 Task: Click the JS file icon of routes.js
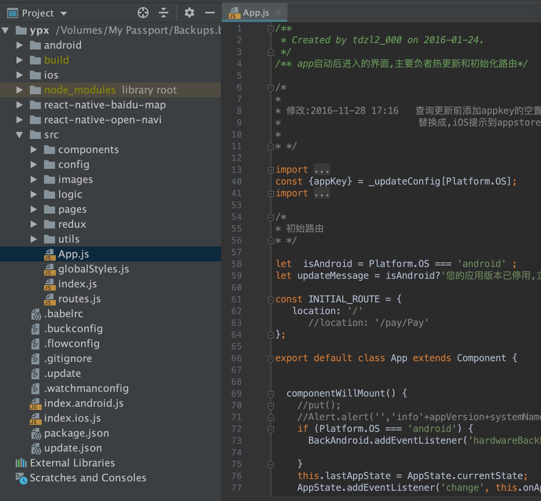point(50,299)
